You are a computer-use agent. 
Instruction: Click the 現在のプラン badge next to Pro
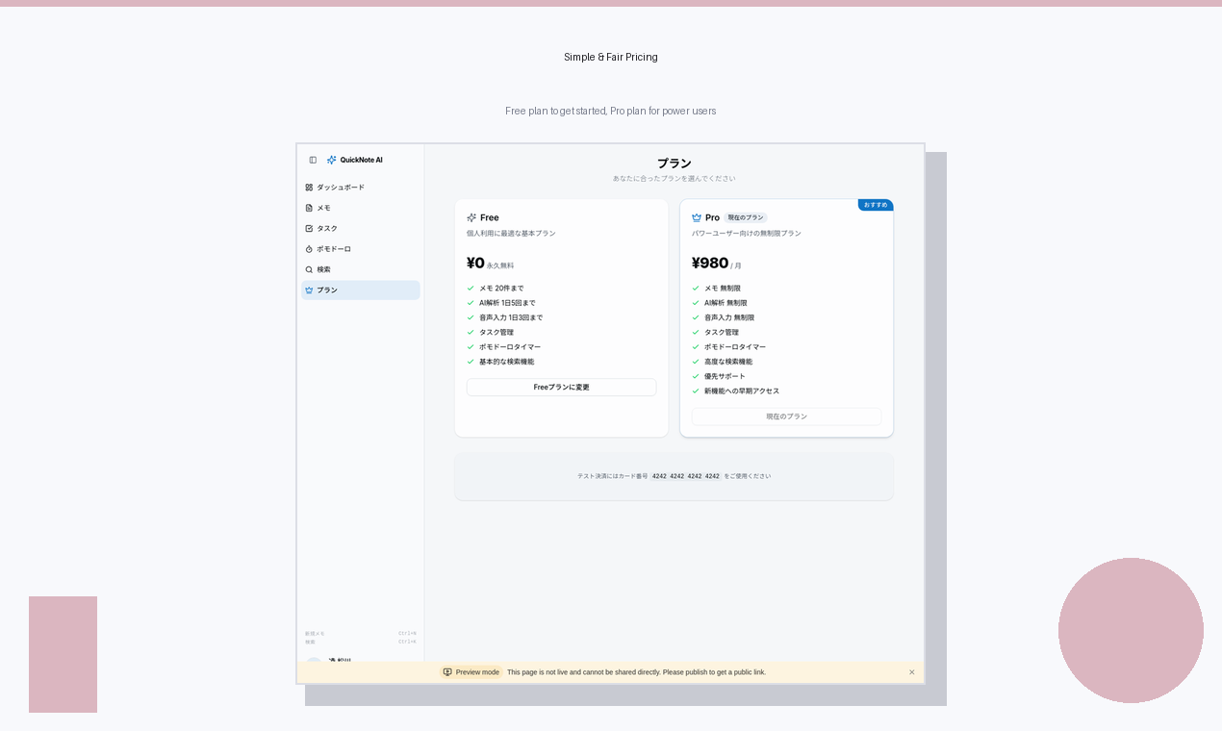tap(744, 217)
